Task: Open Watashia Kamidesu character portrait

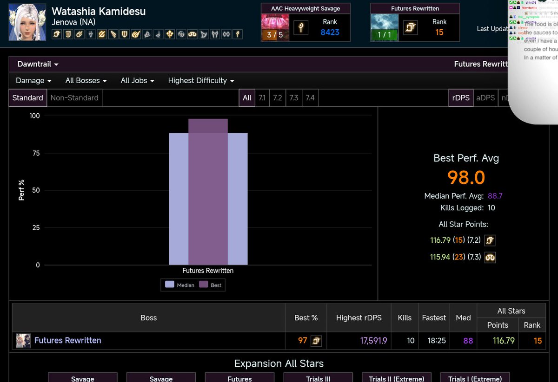Action: pyautogui.click(x=27, y=22)
